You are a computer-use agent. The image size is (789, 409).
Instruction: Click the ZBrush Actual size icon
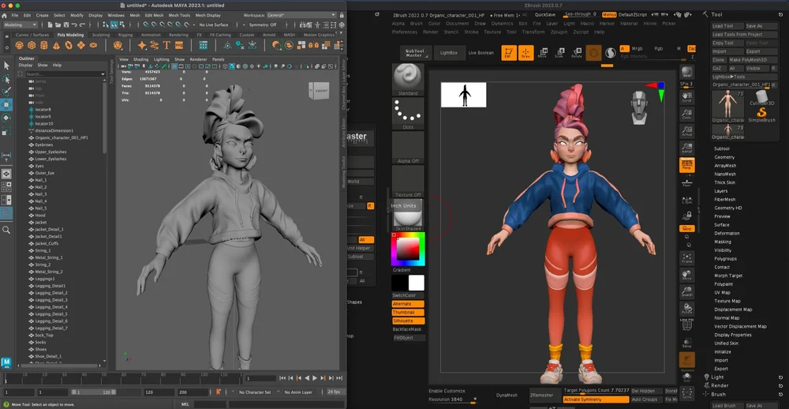687,130
